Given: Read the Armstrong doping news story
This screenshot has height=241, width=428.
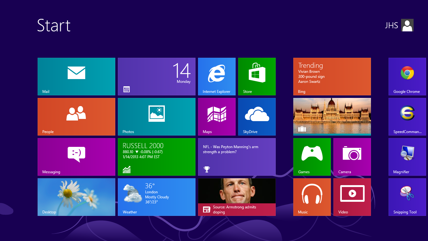Looking at the screenshot, I should coord(237,197).
